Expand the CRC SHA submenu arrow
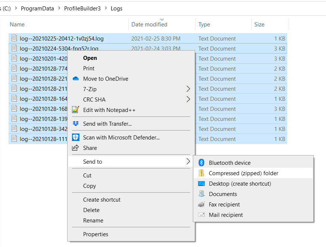This screenshot has height=247, width=326. click(x=188, y=99)
